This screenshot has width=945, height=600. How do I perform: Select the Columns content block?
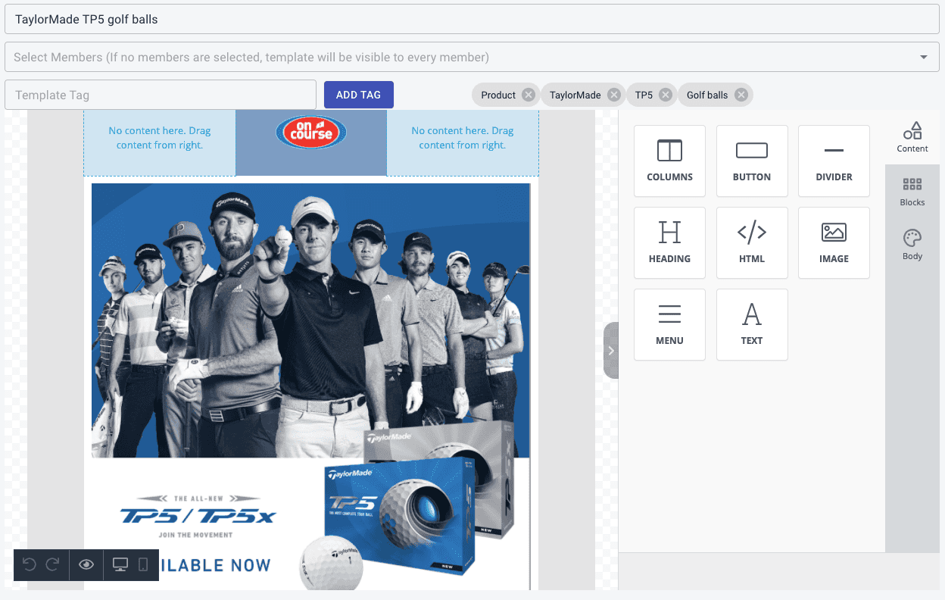tap(669, 161)
